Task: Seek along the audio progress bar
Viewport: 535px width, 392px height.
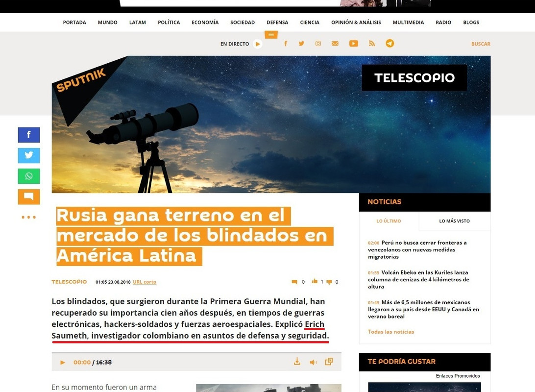Action: [x=196, y=353]
